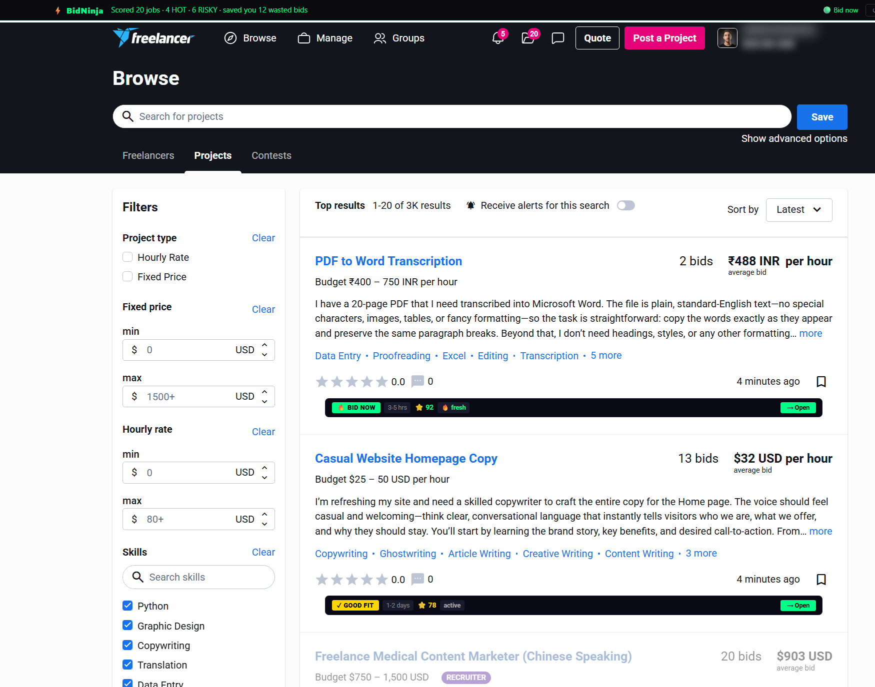The image size is (875, 687).
Task: Save the current search
Action: pyautogui.click(x=822, y=117)
